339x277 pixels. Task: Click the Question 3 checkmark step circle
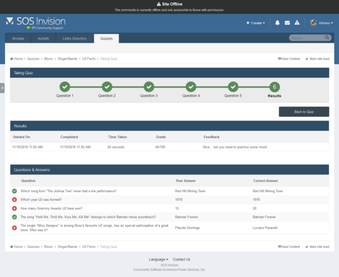click(x=149, y=86)
